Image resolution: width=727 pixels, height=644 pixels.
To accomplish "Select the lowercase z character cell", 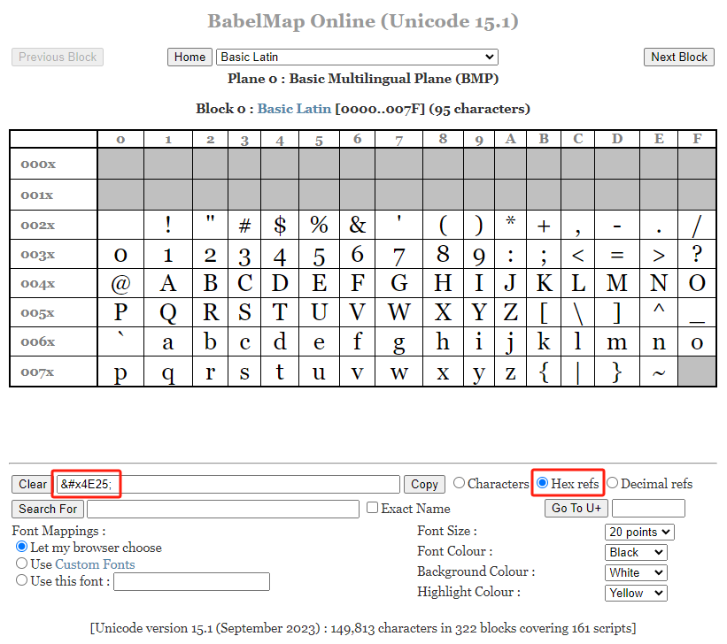I will point(510,371).
